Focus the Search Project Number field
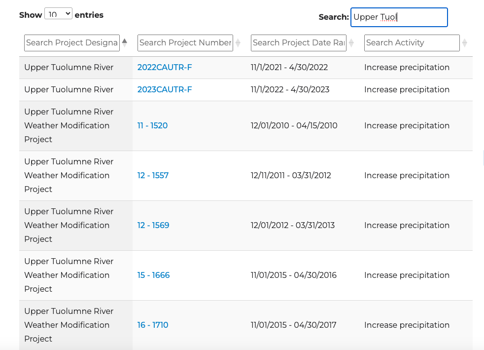Image resolution: width=484 pixels, height=350 pixels. coord(185,42)
